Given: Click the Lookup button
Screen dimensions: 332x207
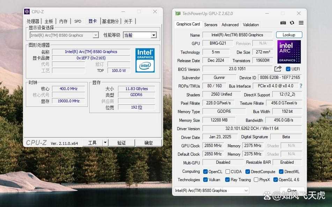Looking at the screenshot, I should pos(289,35).
